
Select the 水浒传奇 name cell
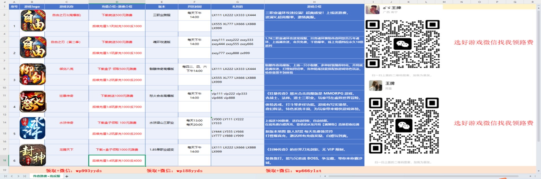(67, 123)
